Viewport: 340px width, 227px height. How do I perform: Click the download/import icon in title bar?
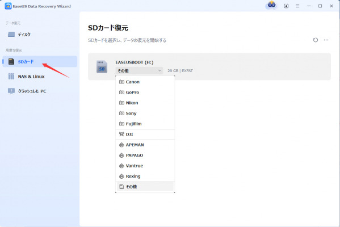(x=286, y=6)
